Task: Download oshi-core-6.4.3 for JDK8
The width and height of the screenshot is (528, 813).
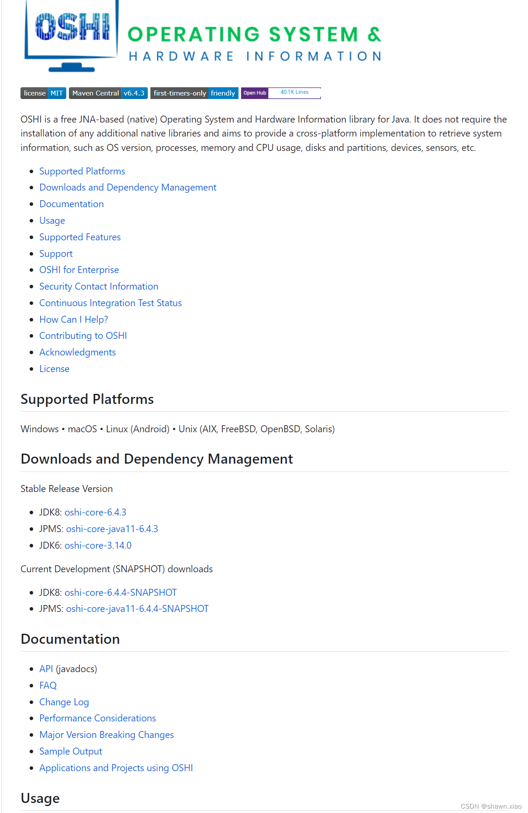Action: tap(95, 512)
